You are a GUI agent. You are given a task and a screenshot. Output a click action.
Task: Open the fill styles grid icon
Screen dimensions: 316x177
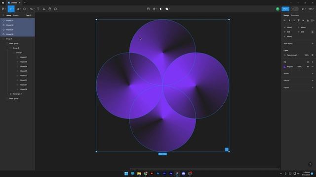click(308, 62)
